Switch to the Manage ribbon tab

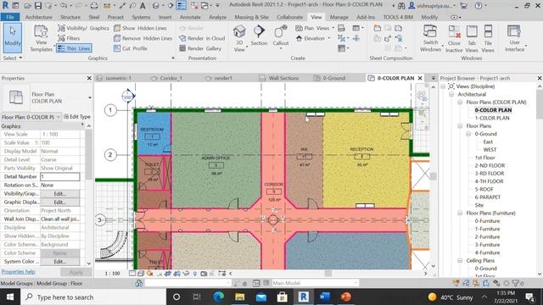point(339,17)
